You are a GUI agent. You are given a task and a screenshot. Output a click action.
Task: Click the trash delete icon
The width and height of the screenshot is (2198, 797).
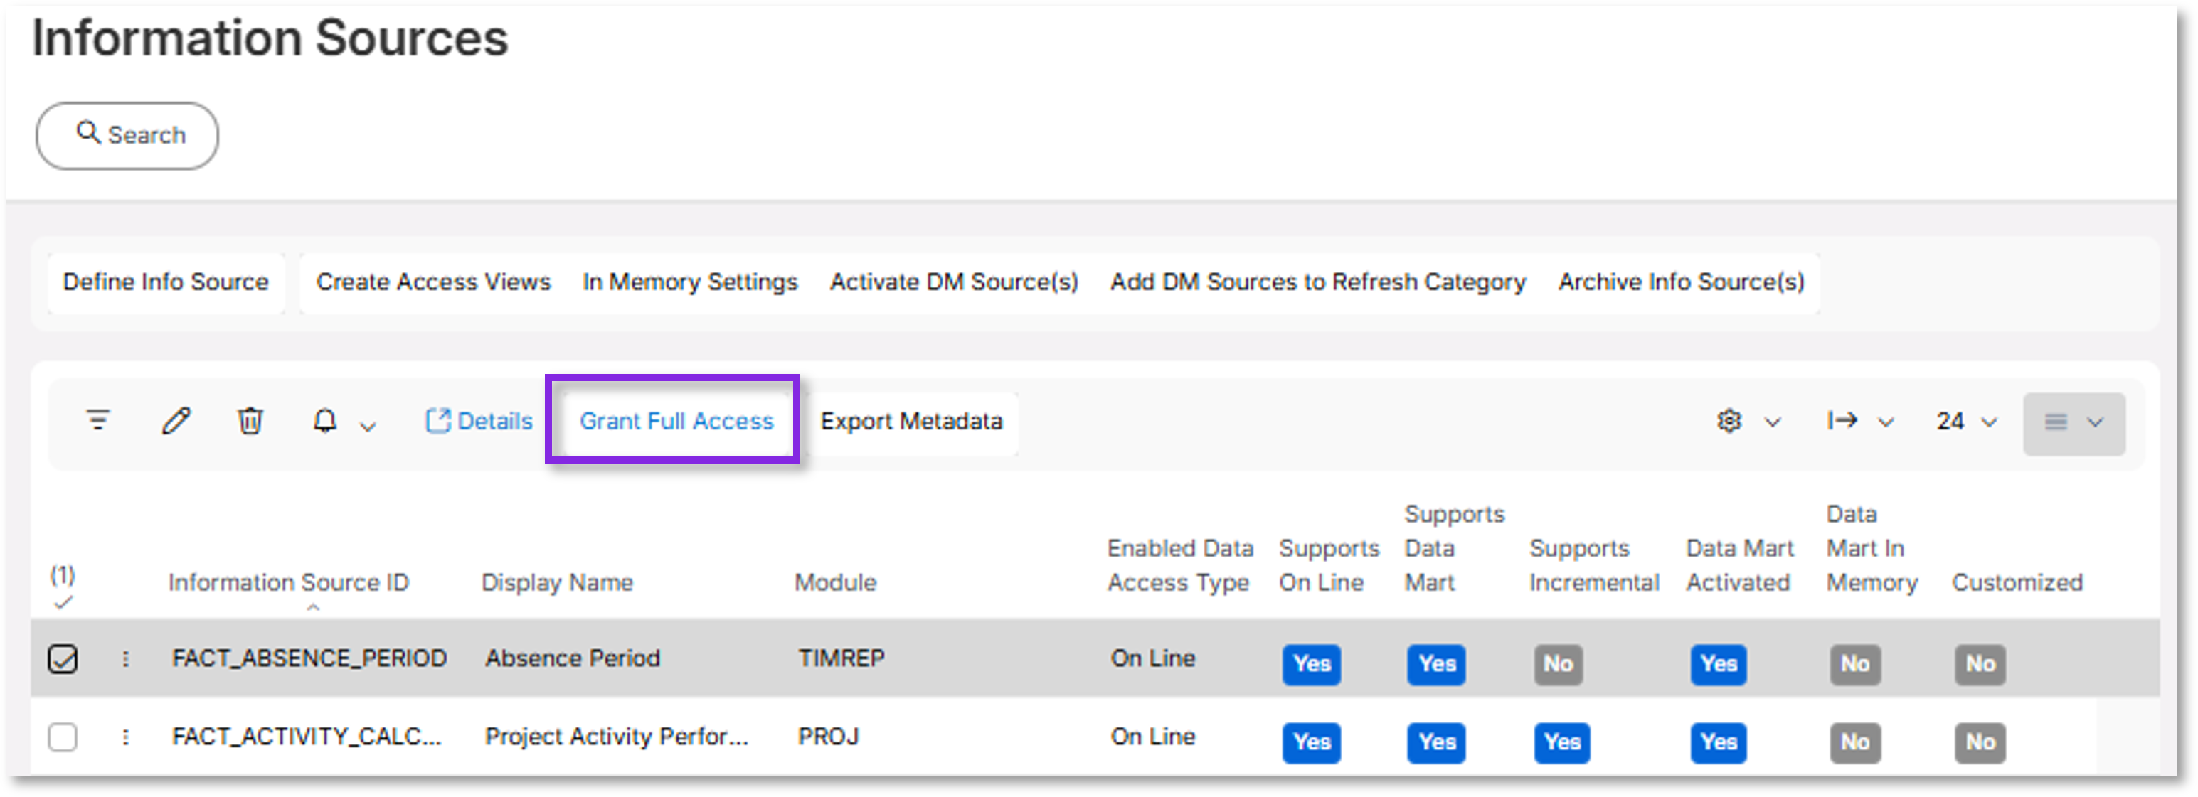250,420
